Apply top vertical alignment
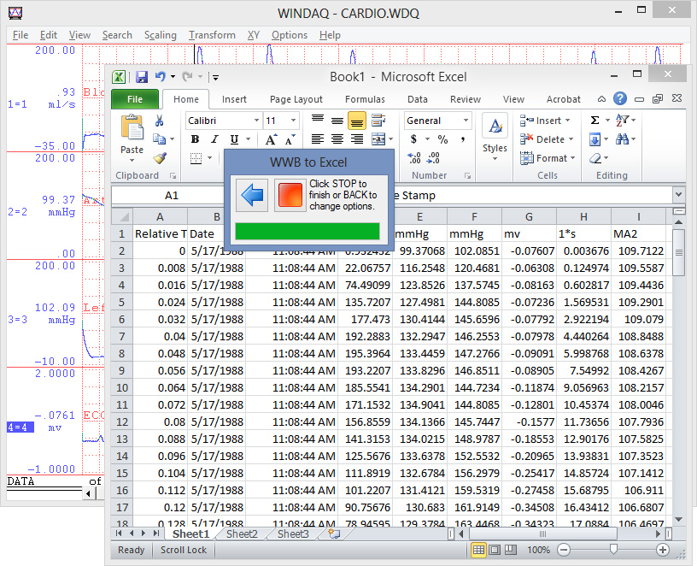697x566 pixels. [318, 121]
